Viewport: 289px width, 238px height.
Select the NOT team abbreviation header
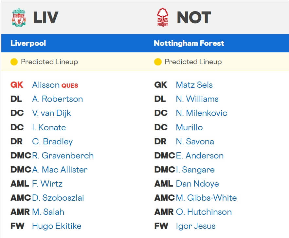coord(194,17)
